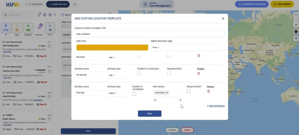Screen dimensions: 299x135
Task: Click the plus to add option
Action: (180, 100)
